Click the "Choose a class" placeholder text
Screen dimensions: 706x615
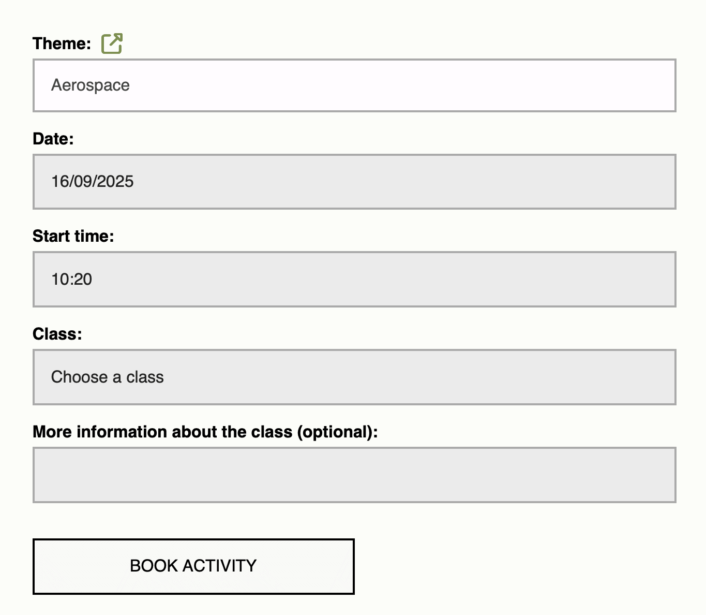[108, 377]
